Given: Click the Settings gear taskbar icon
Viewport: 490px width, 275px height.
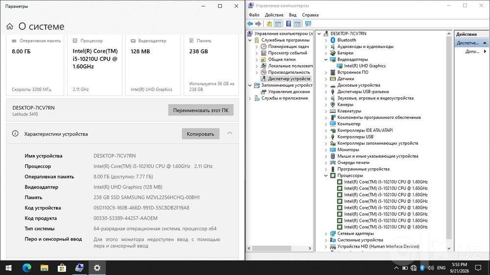Looking at the screenshot, I should pyautogui.click(x=97, y=268).
